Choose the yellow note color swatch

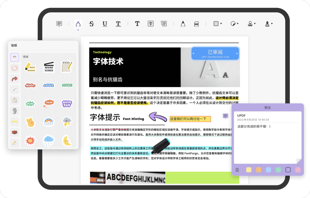(249, 170)
